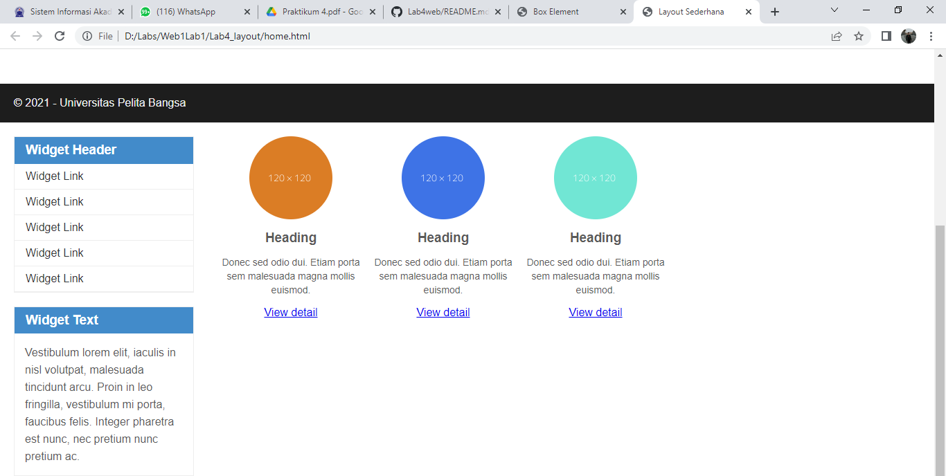Screen dimensions: 946x476
Task: Click the Widget Header blue bar
Action: (x=103, y=149)
